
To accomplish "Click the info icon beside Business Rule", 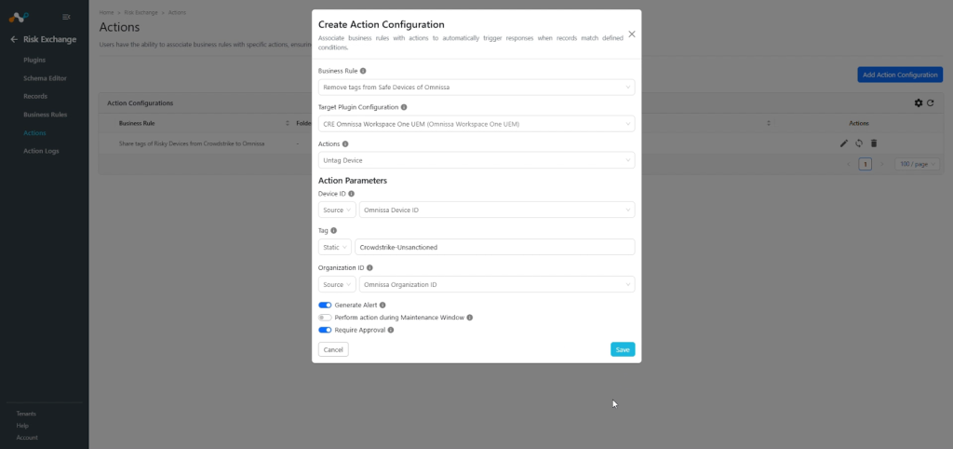I will [363, 71].
